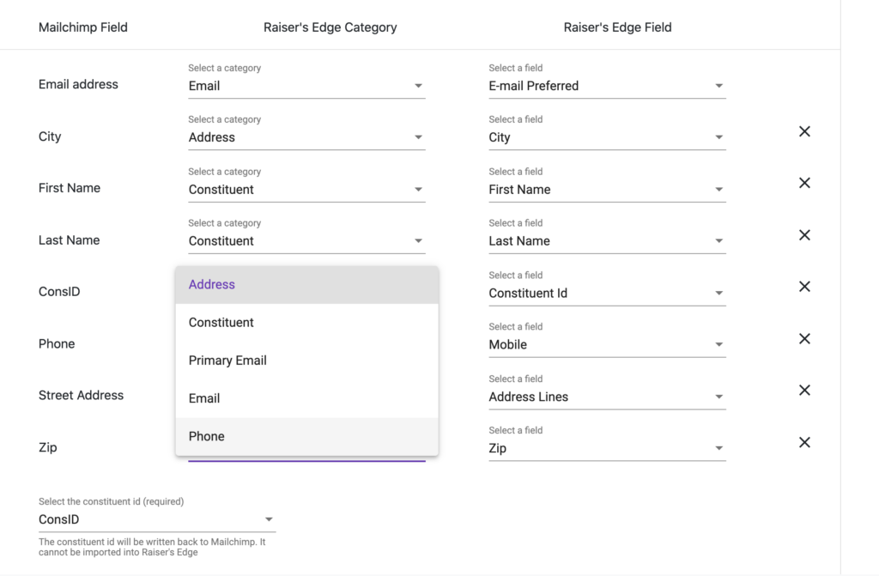
Task: Choose Address from the category list
Action: (x=306, y=285)
